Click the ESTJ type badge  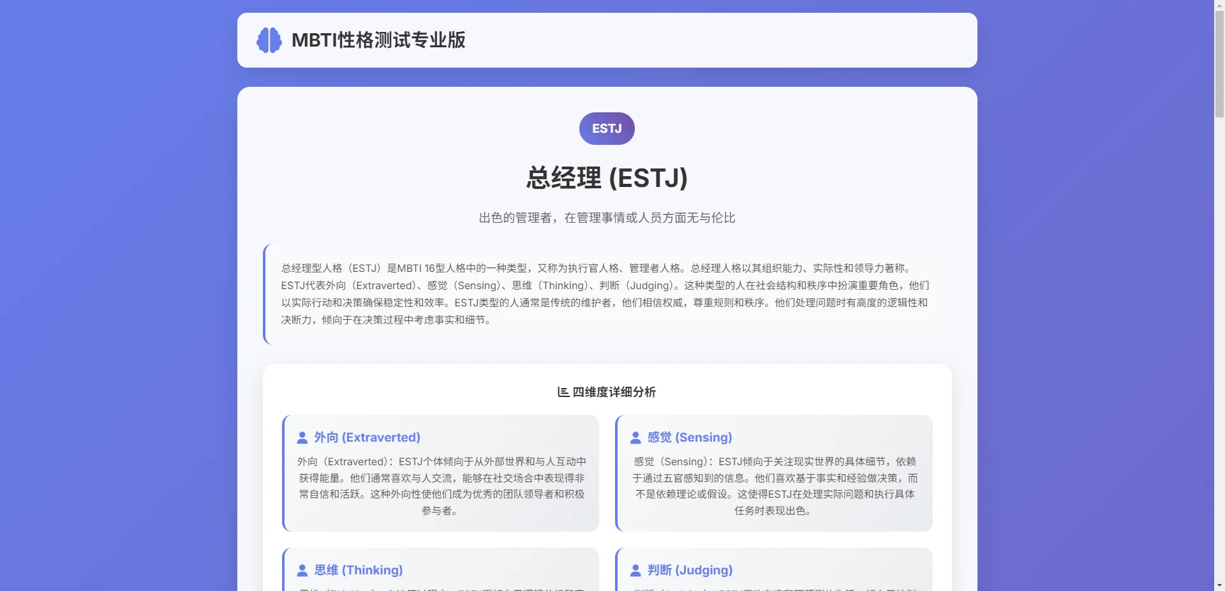pyautogui.click(x=607, y=128)
